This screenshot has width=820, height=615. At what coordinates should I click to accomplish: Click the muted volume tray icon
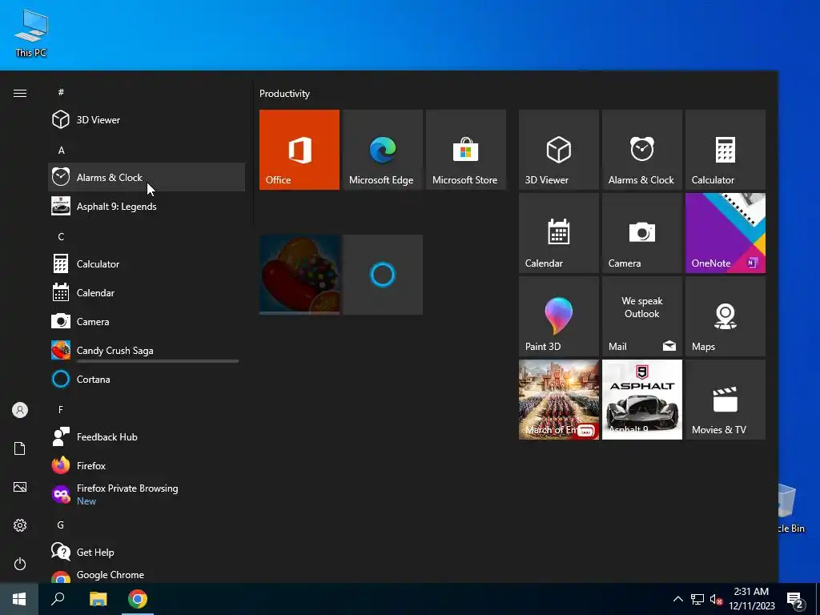pyautogui.click(x=716, y=599)
